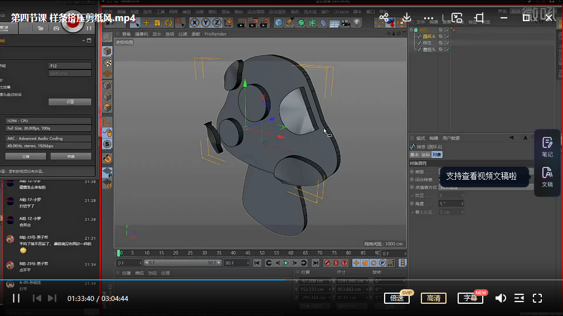Add a Cube primitive object

pyautogui.click(x=279, y=23)
